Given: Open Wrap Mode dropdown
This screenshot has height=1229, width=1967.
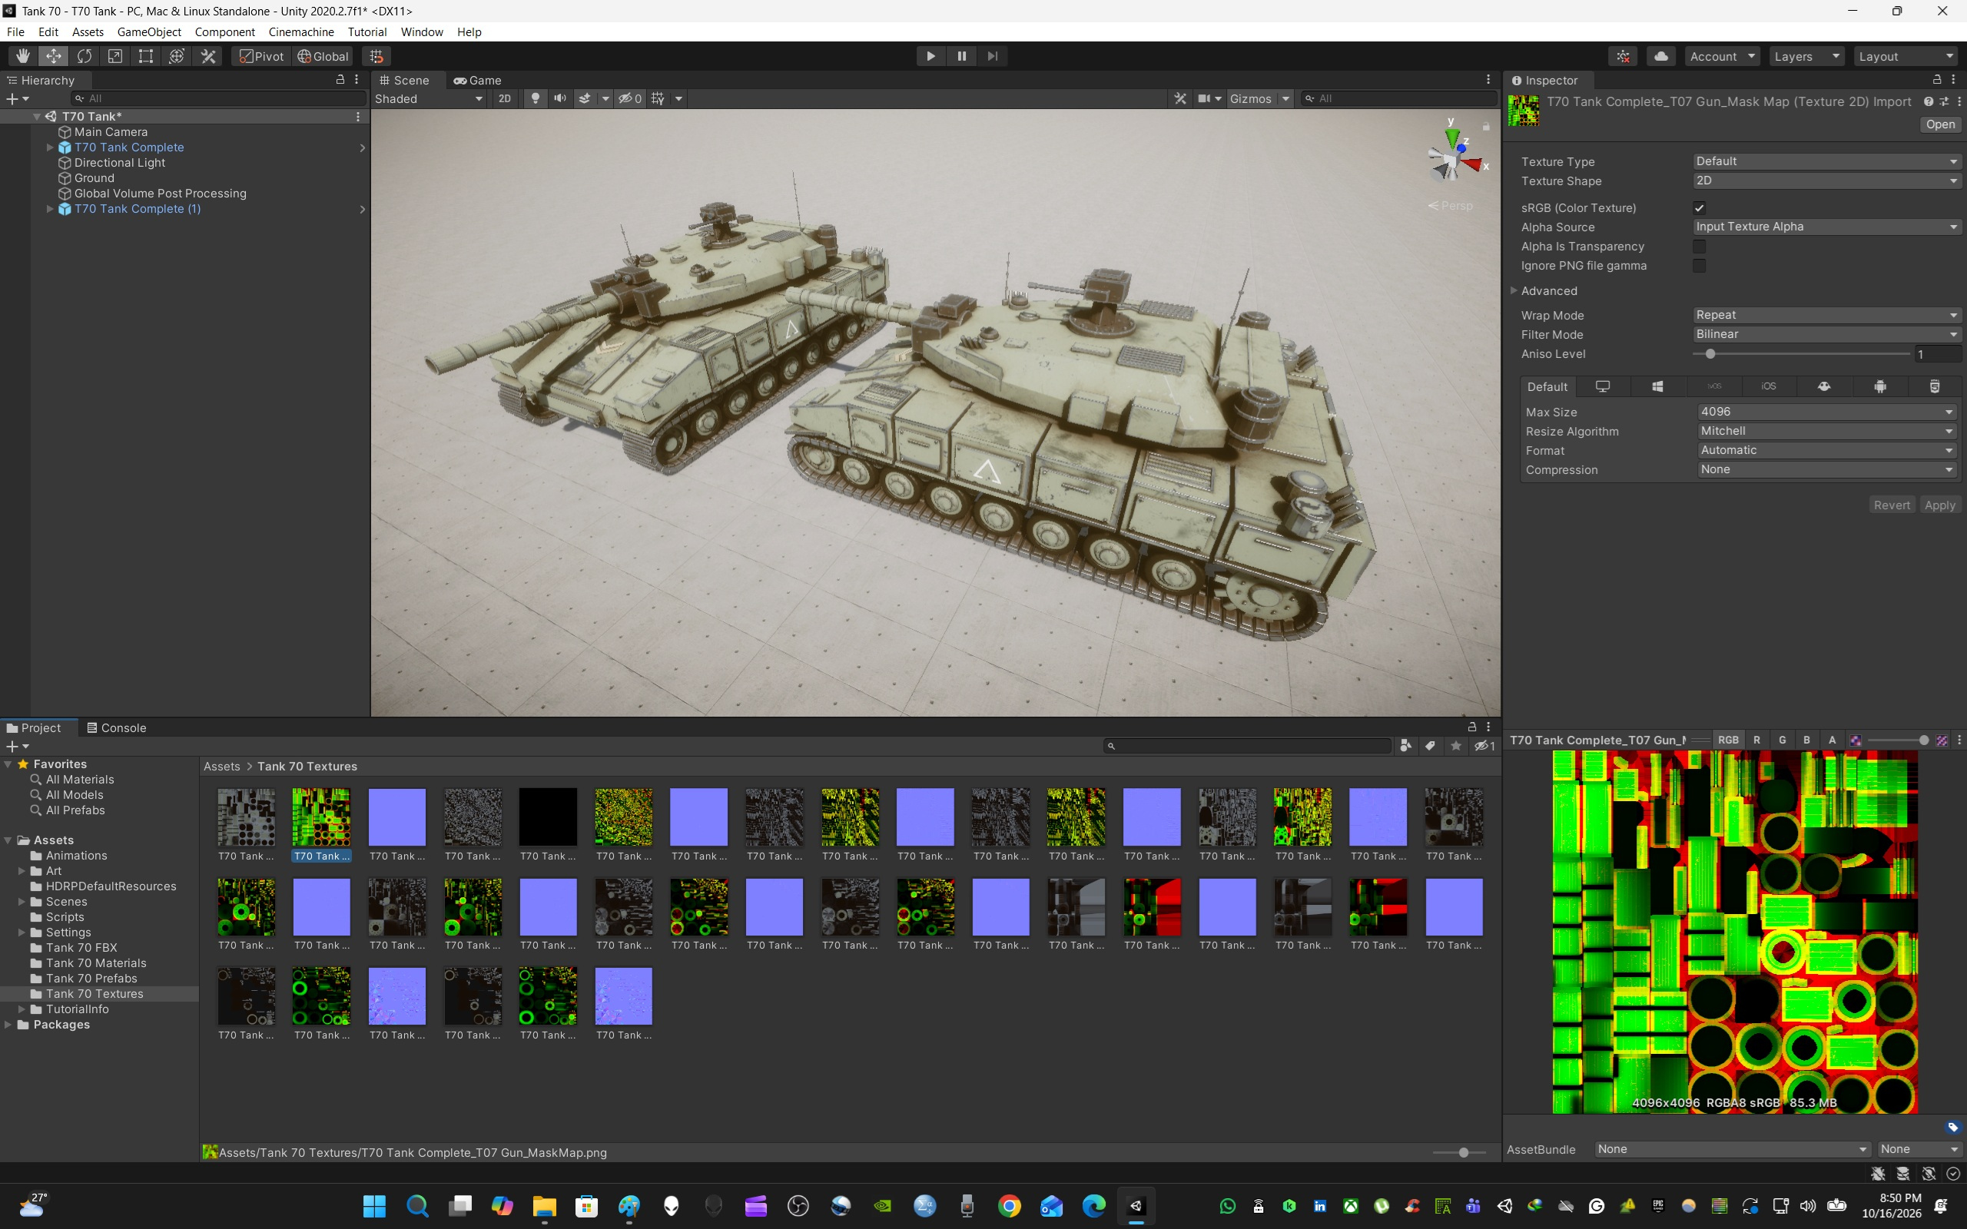Looking at the screenshot, I should 1827,316.
